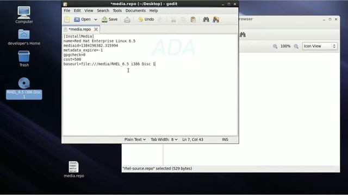Screen dimensions: 348x195
Task: Click the 100% zoom level in browser
Action: pyautogui.click(x=285, y=46)
